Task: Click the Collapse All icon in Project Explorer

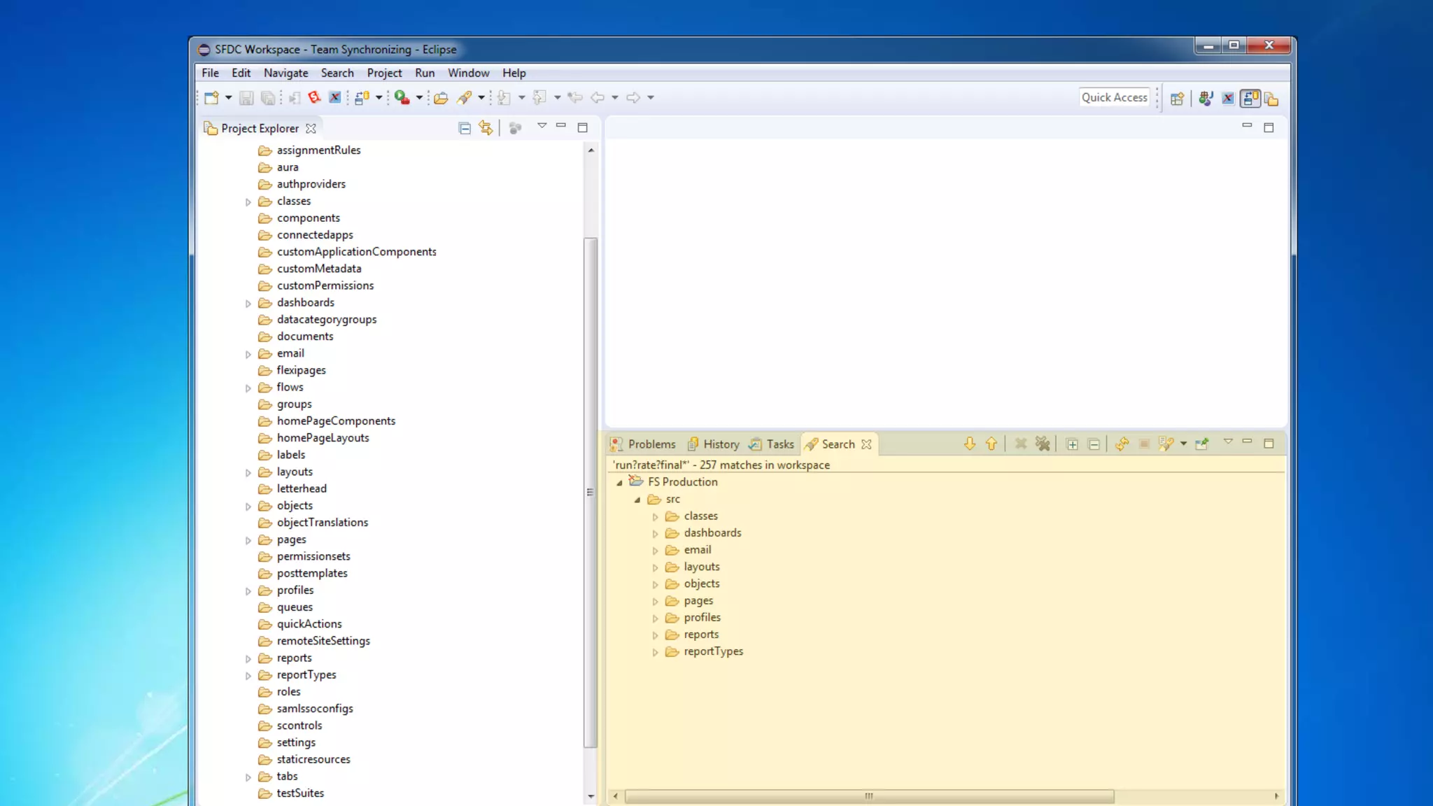Action: point(464,128)
